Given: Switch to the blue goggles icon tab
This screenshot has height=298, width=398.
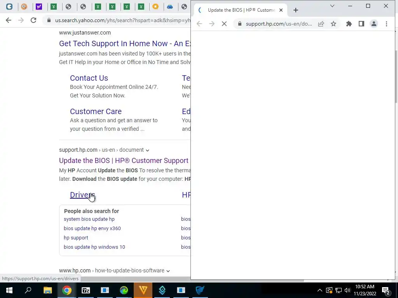Looking at the screenshot, I should (x=170, y=7).
